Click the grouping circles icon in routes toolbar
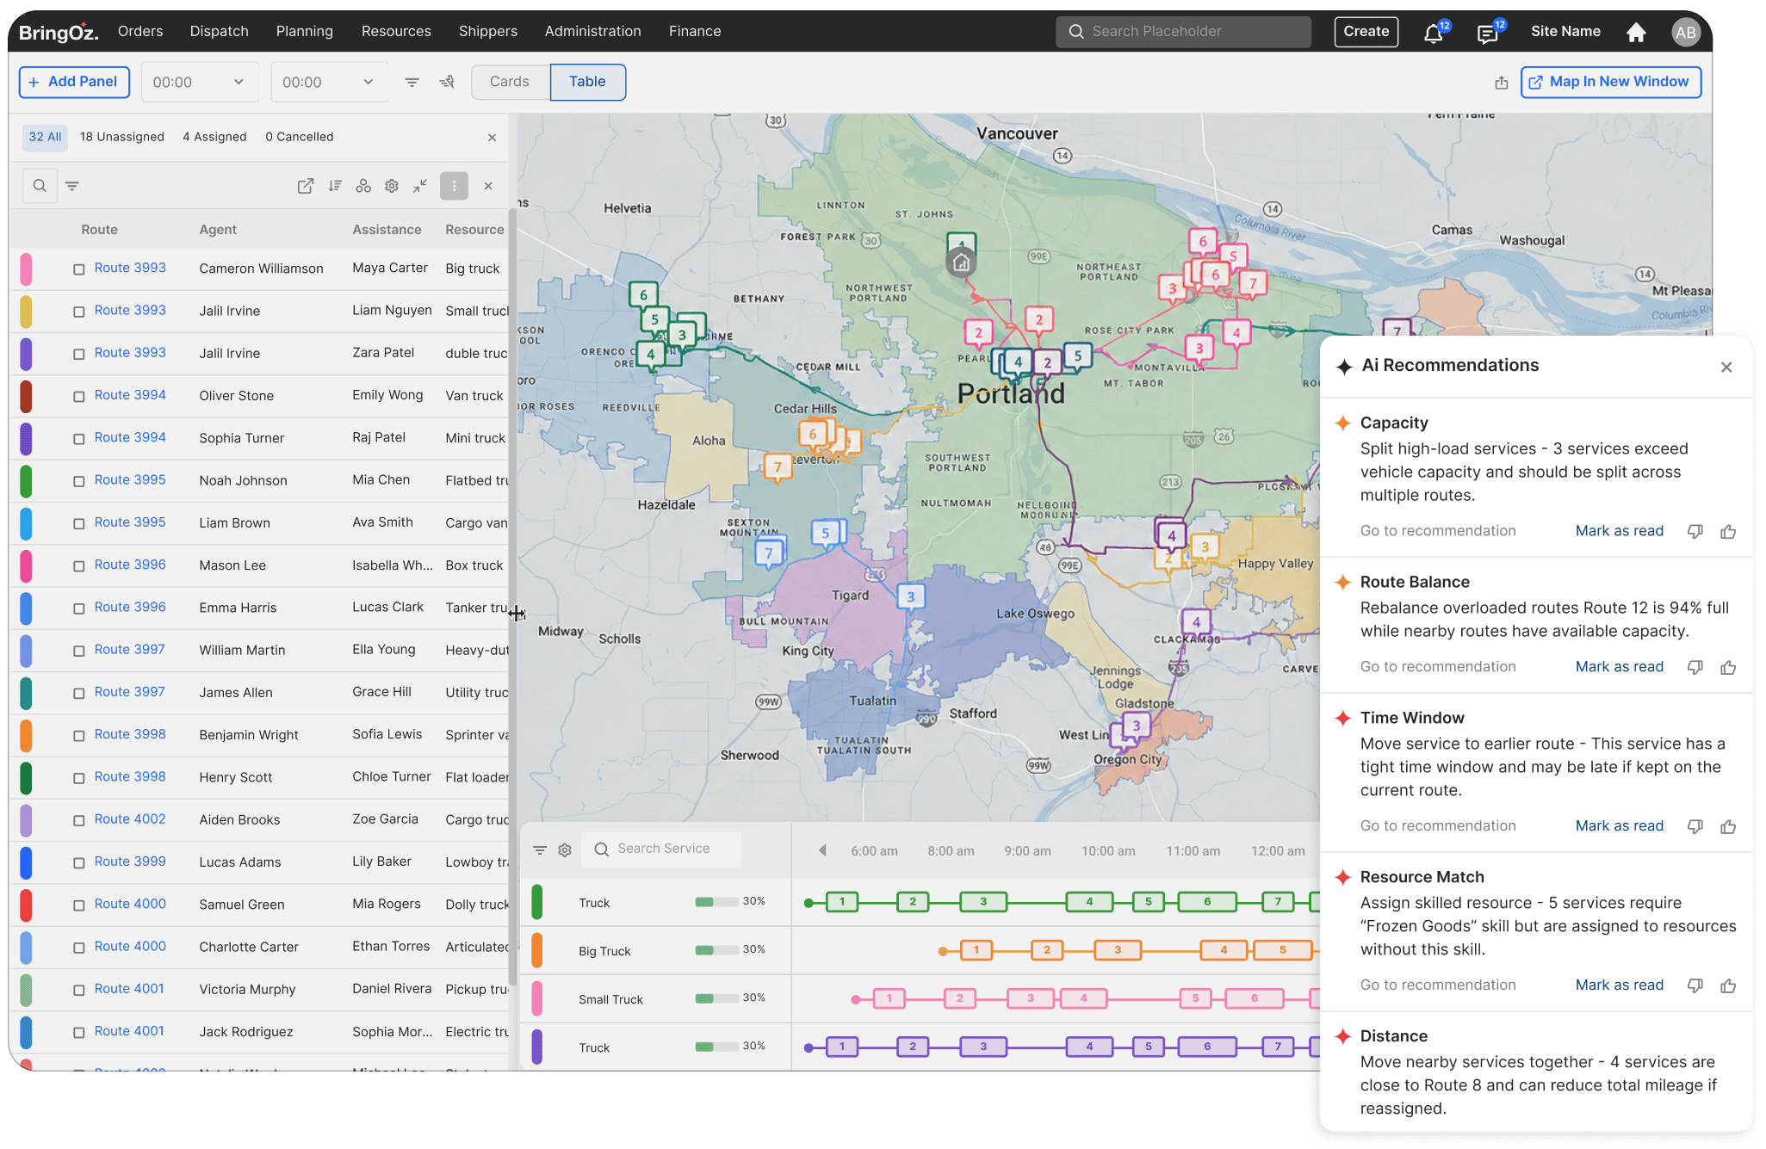The width and height of the screenshot is (1766, 1149). click(363, 186)
